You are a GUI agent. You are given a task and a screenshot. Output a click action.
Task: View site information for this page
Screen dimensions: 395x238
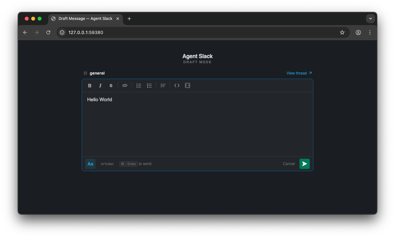pyautogui.click(x=62, y=32)
